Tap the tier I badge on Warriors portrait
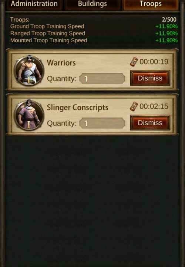 click(29, 80)
